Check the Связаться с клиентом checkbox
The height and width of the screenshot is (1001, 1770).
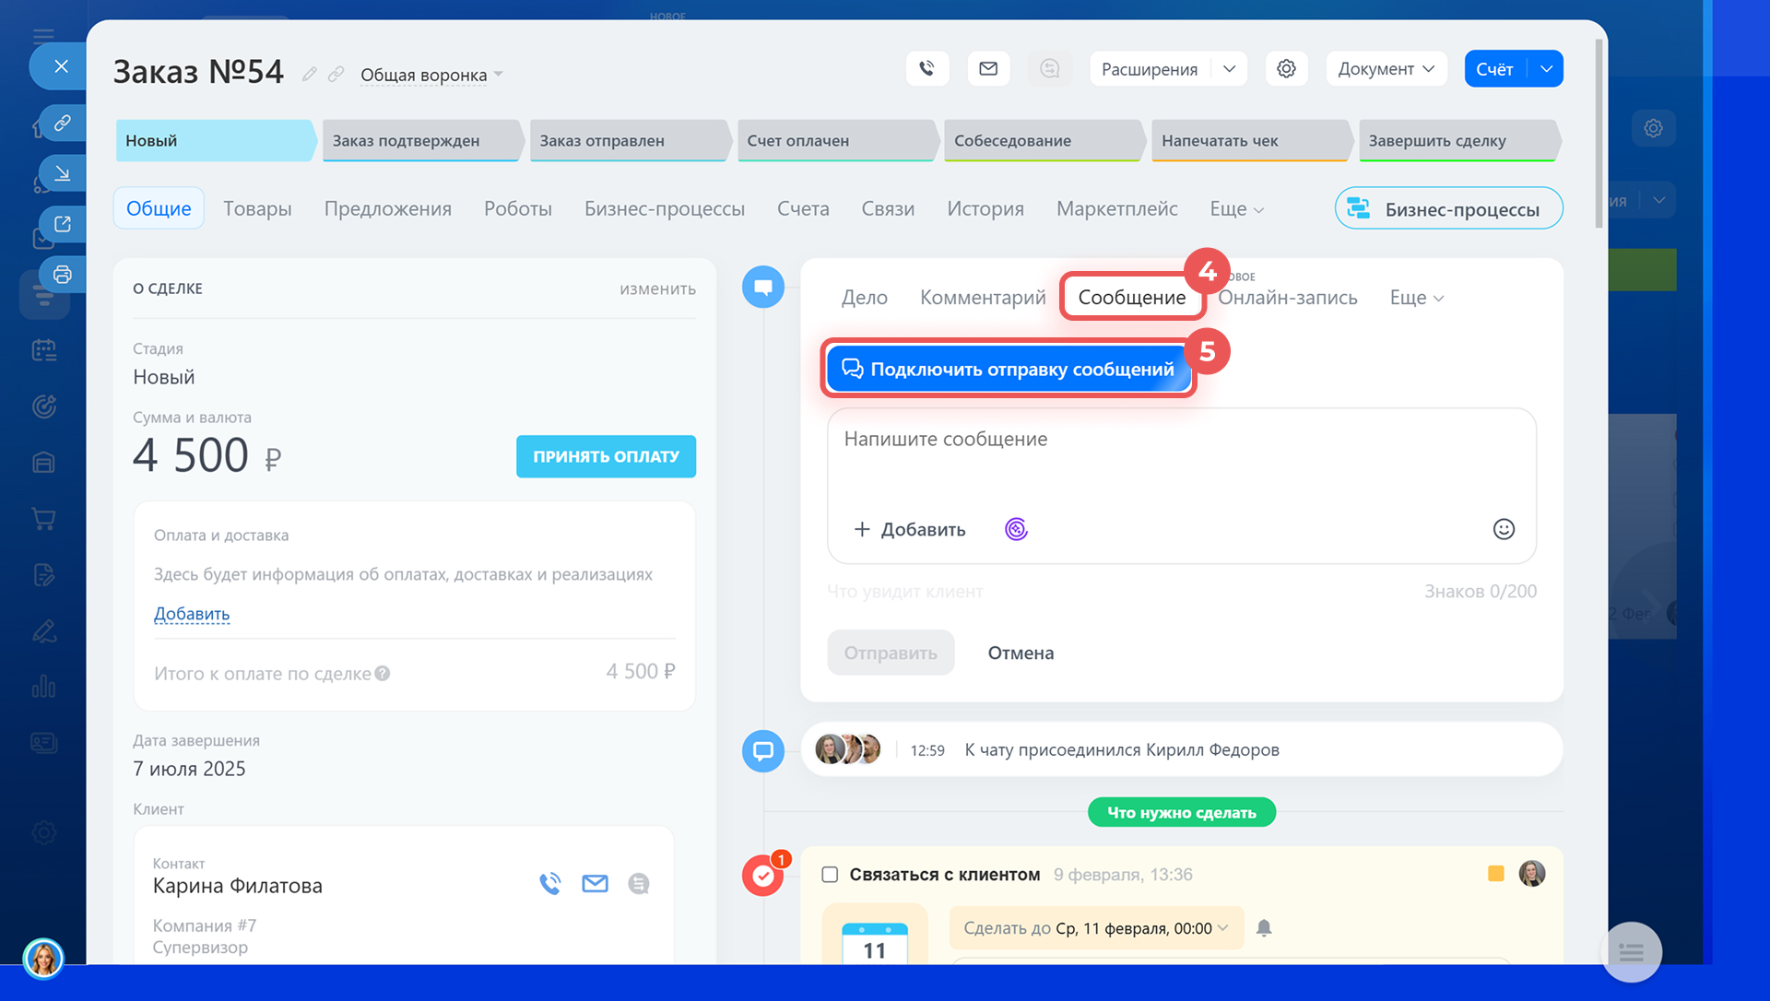tap(830, 875)
